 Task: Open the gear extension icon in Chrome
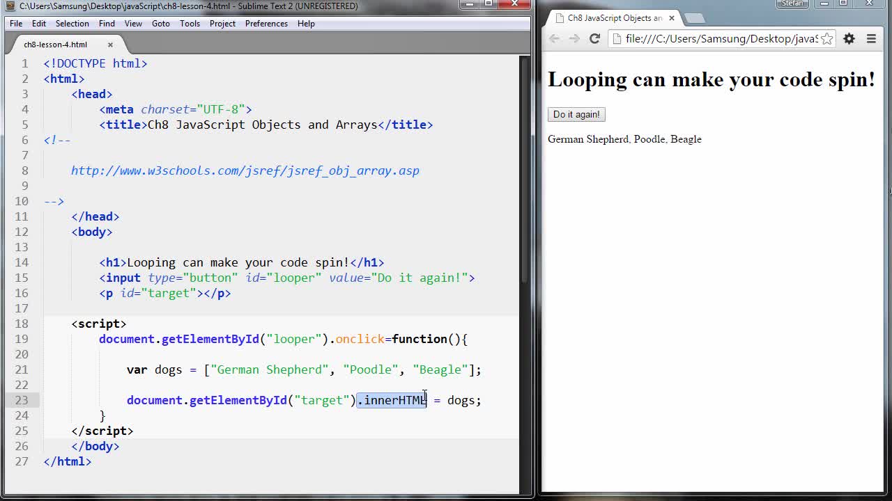(x=849, y=39)
